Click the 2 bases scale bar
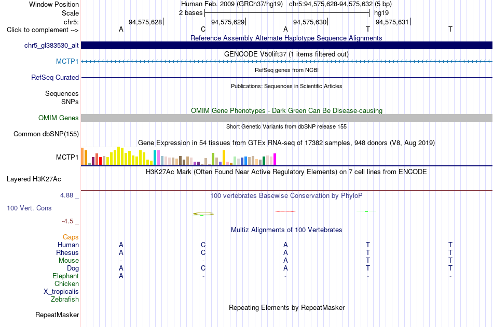The width and height of the screenshot is (493, 327). 286,13
